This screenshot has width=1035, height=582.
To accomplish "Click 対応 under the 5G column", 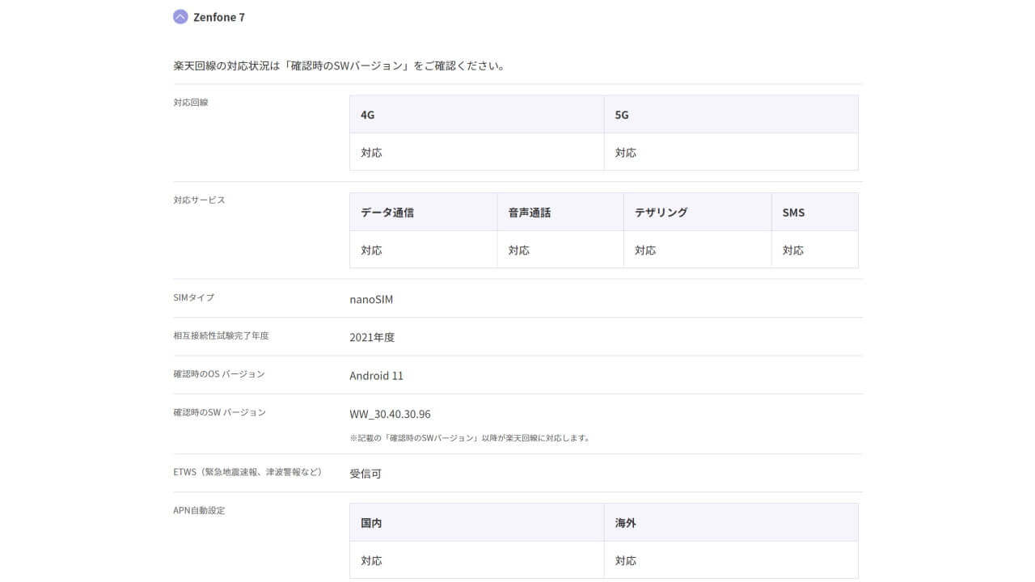I will pyautogui.click(x=627, y=152).
